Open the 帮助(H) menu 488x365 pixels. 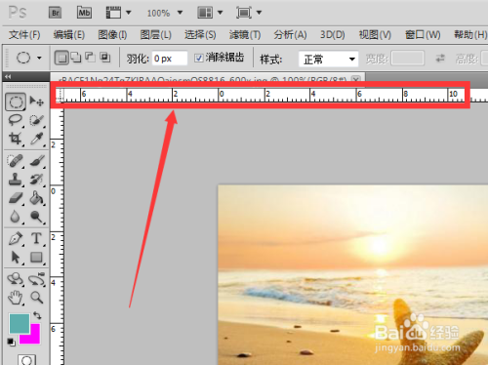470,34
